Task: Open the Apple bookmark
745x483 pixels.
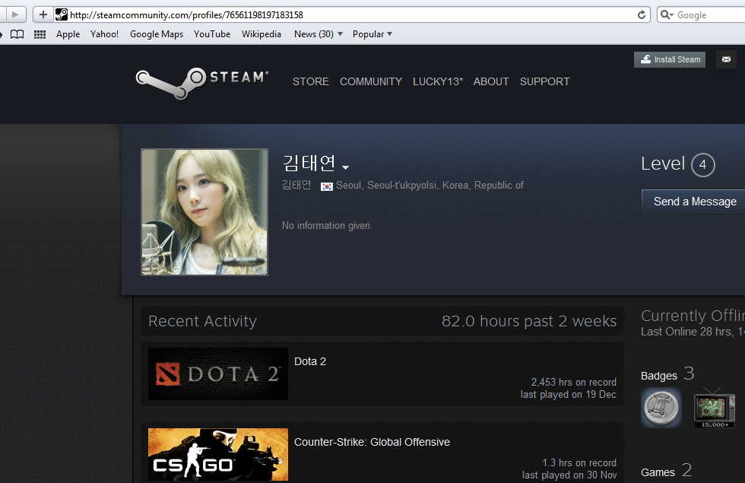Action: [68, 34]
